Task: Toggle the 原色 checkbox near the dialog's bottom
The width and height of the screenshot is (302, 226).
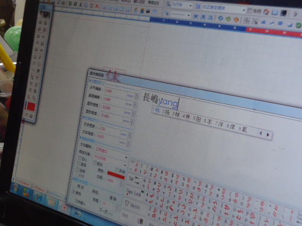Action: tap(74, 192)
